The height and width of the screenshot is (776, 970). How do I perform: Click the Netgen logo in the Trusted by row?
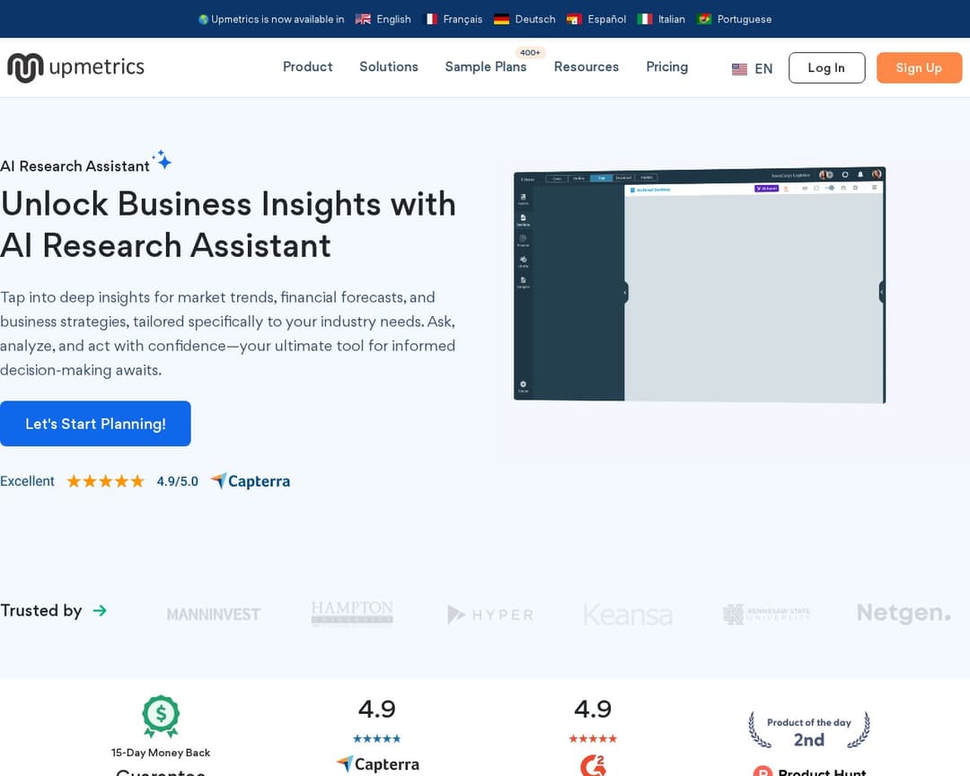903,613
